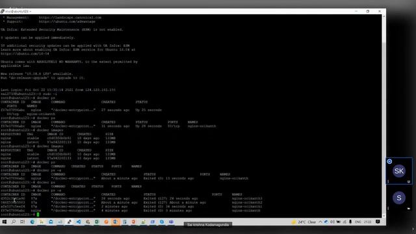416x234 pixels.
Task: Open taskbar Search
Action: point(13,222)
